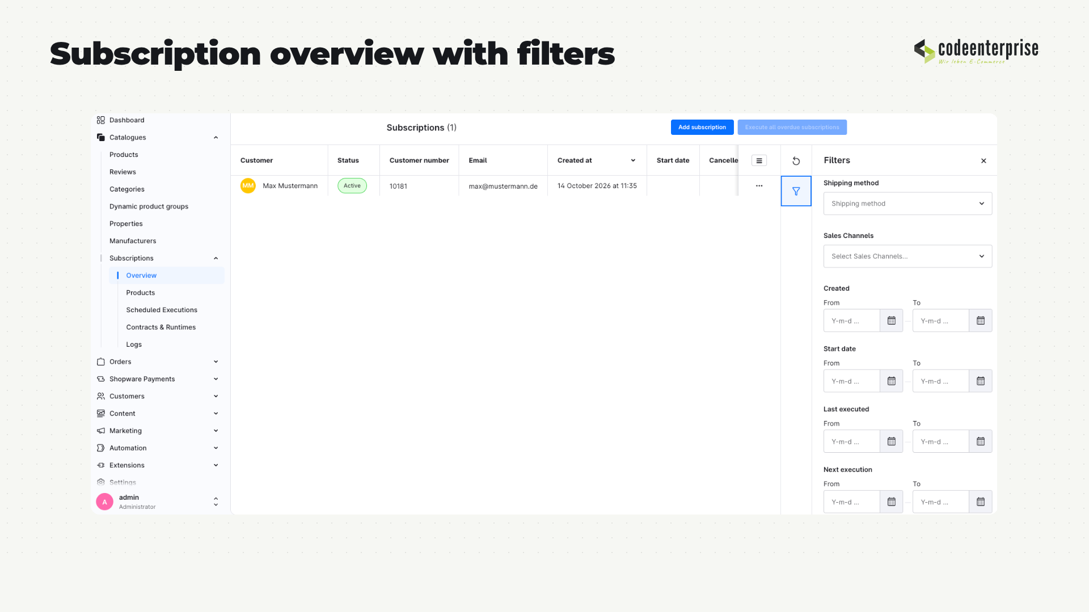Click the Shopware Payments icon
This screenshot has width=1089, height=612.
[101, 379]
